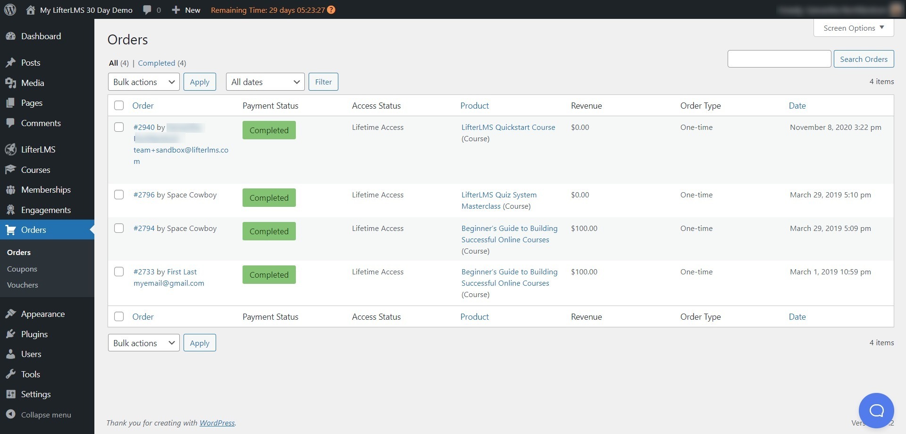Sort by Product column header

474,105
